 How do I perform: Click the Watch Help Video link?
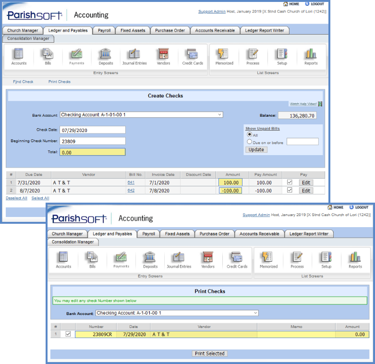tap(303, 104)
